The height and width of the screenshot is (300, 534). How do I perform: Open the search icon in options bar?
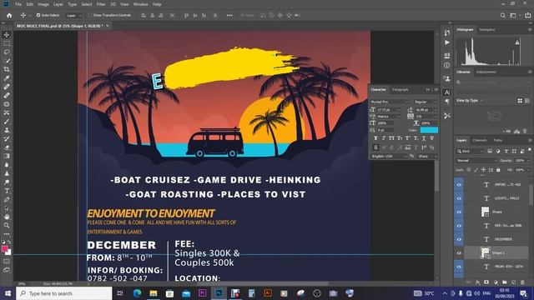[x=503, y=15]
